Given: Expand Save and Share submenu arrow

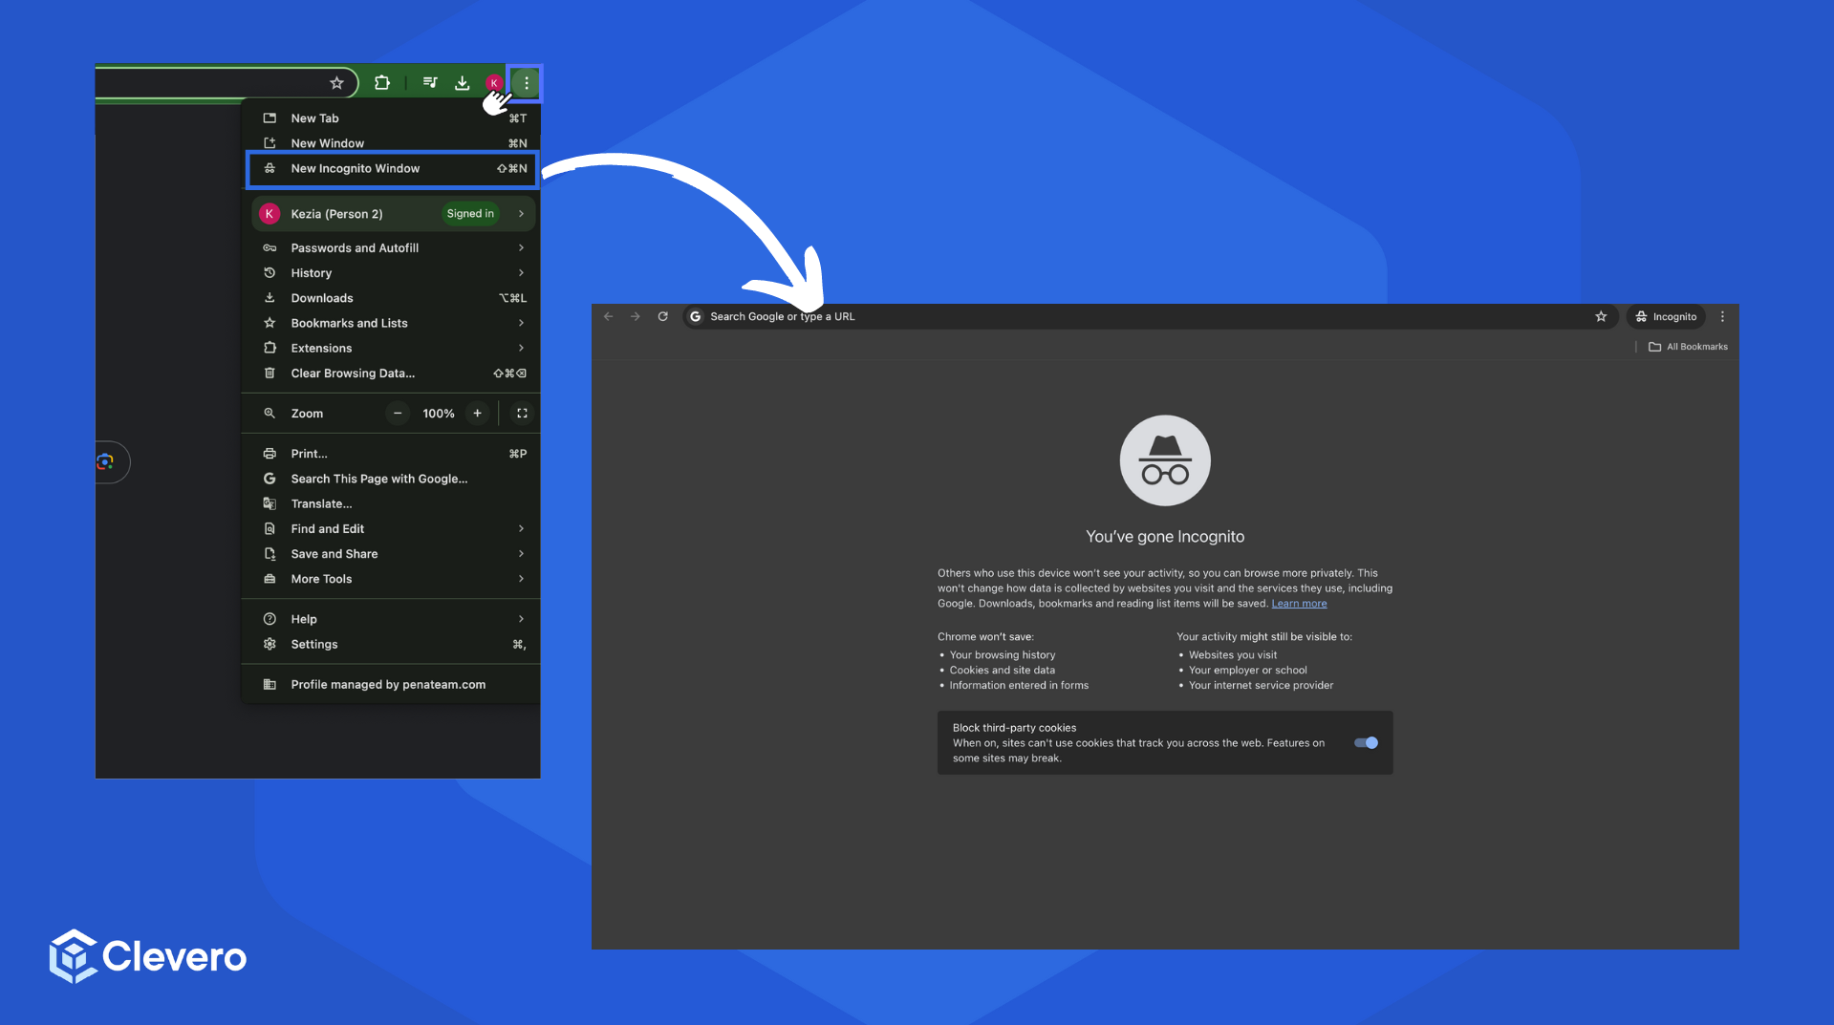Looking at the screenshot, I should coord(521,554).
